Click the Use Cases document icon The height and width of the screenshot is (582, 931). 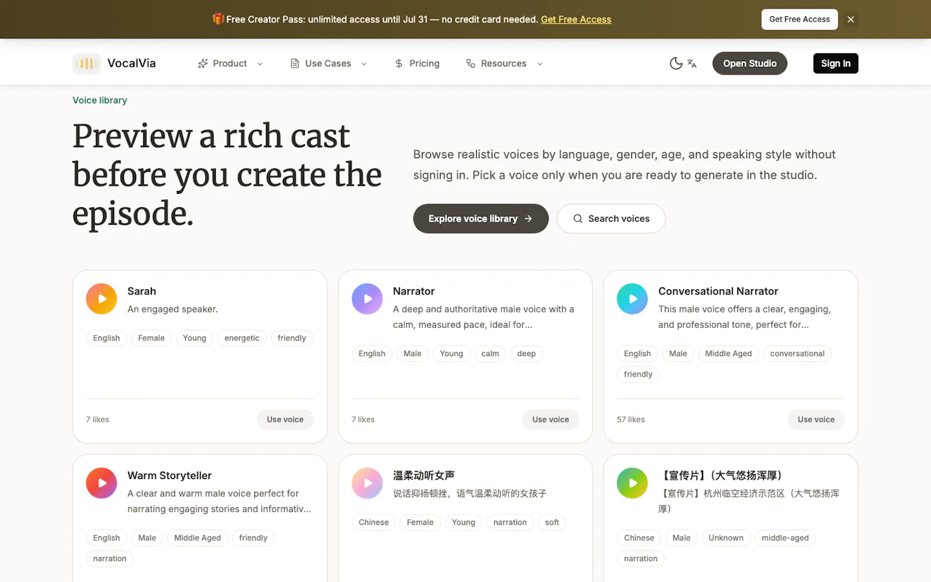(295, 63)
